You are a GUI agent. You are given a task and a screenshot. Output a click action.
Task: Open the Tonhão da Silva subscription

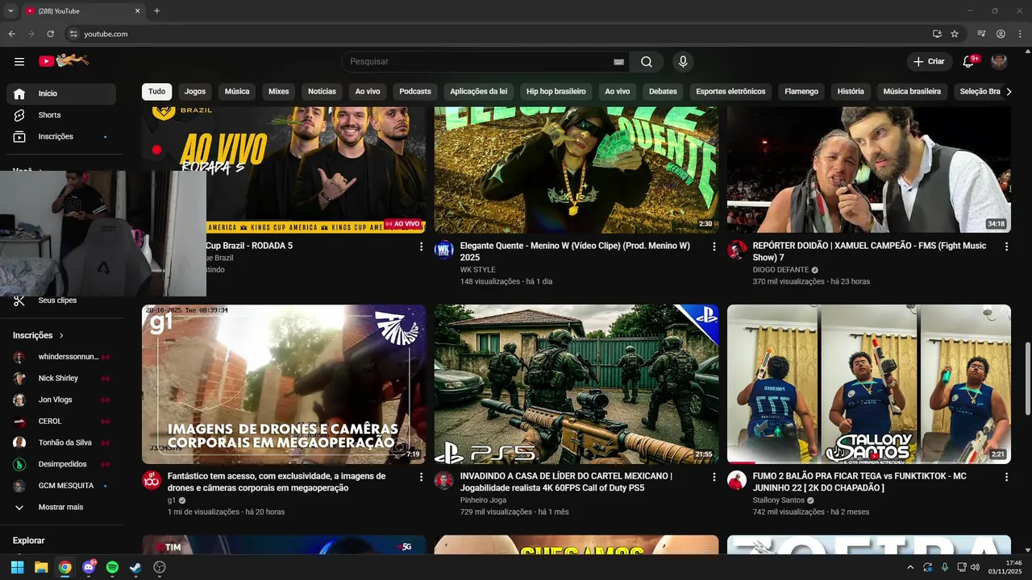coord(61,443)
